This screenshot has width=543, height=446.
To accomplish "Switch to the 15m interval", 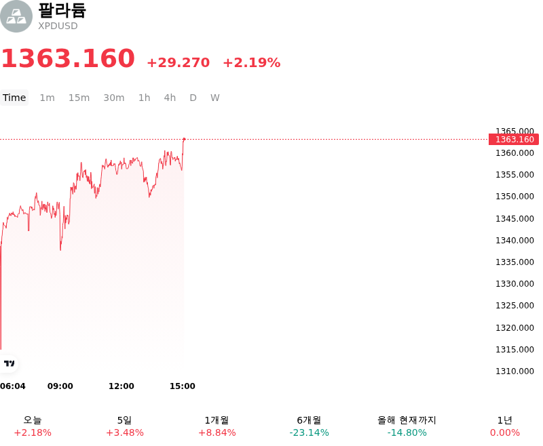I will (x=79, y=98).
